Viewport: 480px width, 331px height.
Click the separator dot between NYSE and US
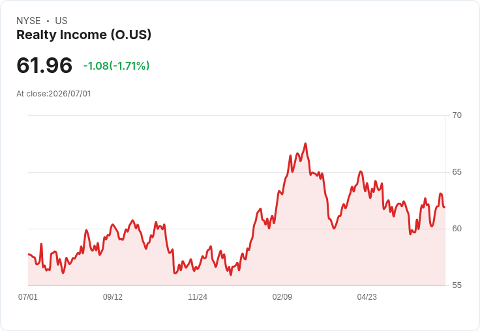[x=48, y=21]
